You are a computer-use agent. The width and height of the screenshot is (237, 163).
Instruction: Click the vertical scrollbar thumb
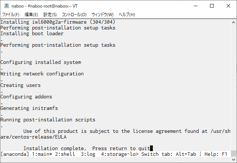click(233, 154)
